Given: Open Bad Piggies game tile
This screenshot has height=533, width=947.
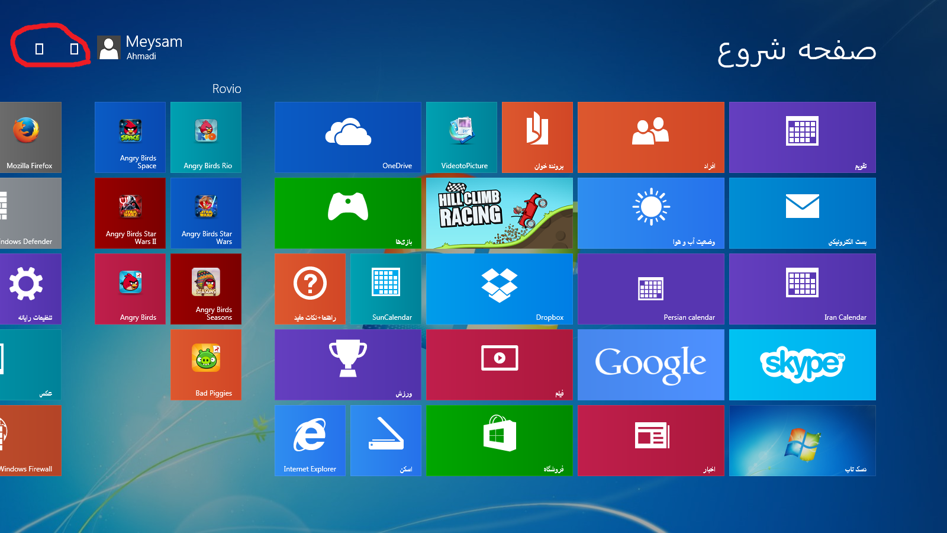Looking at the screenshot, I should pyautogui.click(x=206, y=365).
